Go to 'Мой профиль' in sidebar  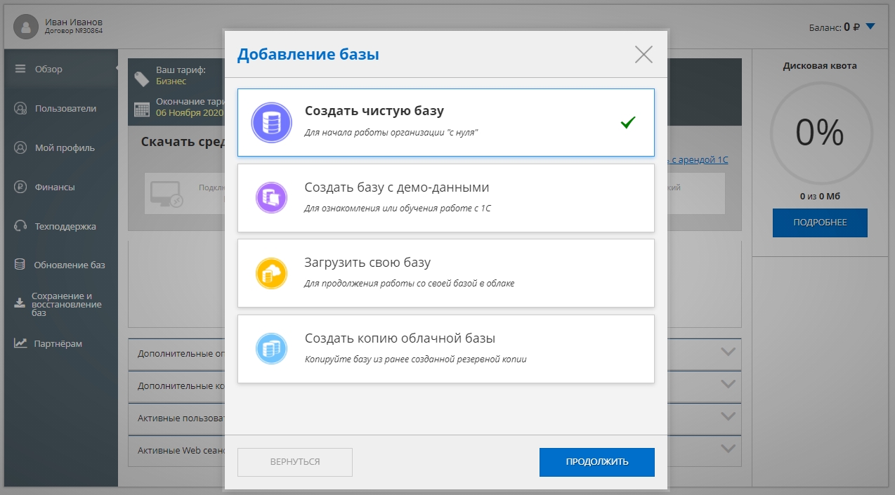(x=65, y=147)
